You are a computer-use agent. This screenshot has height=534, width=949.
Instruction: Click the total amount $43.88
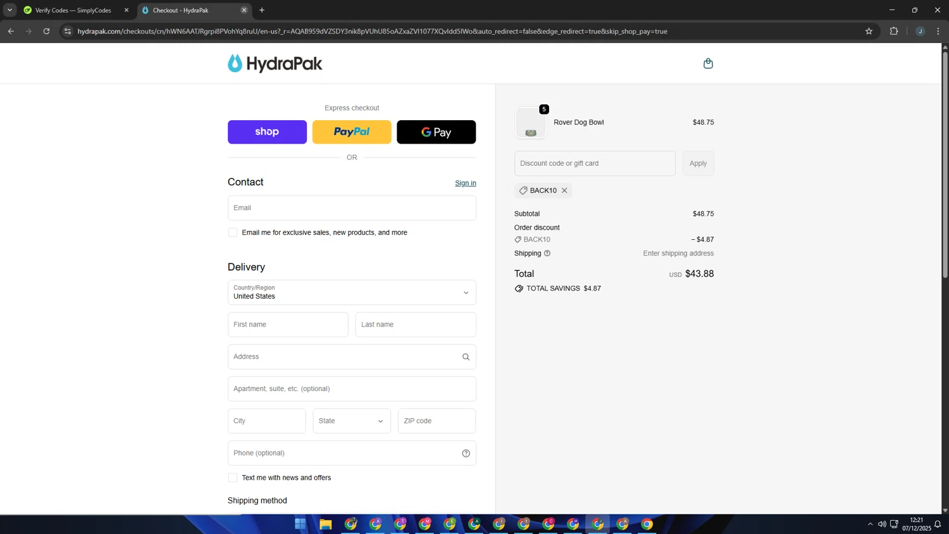click(699, 274)
